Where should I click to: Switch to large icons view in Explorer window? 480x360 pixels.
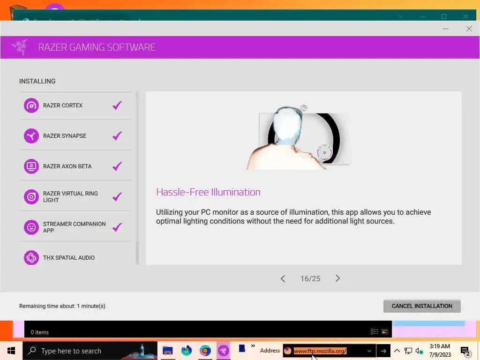coord(385,331)
